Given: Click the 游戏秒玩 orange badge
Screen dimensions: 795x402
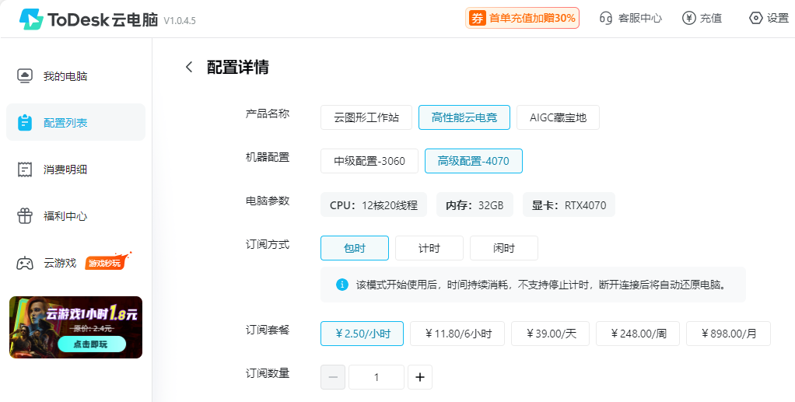Looking at the screenshot, I should pos(107,261).
